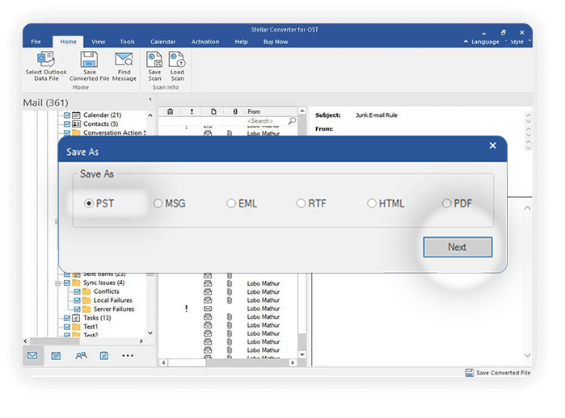
Task: Click the folder tree scroll-down arrow
Action: 150,332
